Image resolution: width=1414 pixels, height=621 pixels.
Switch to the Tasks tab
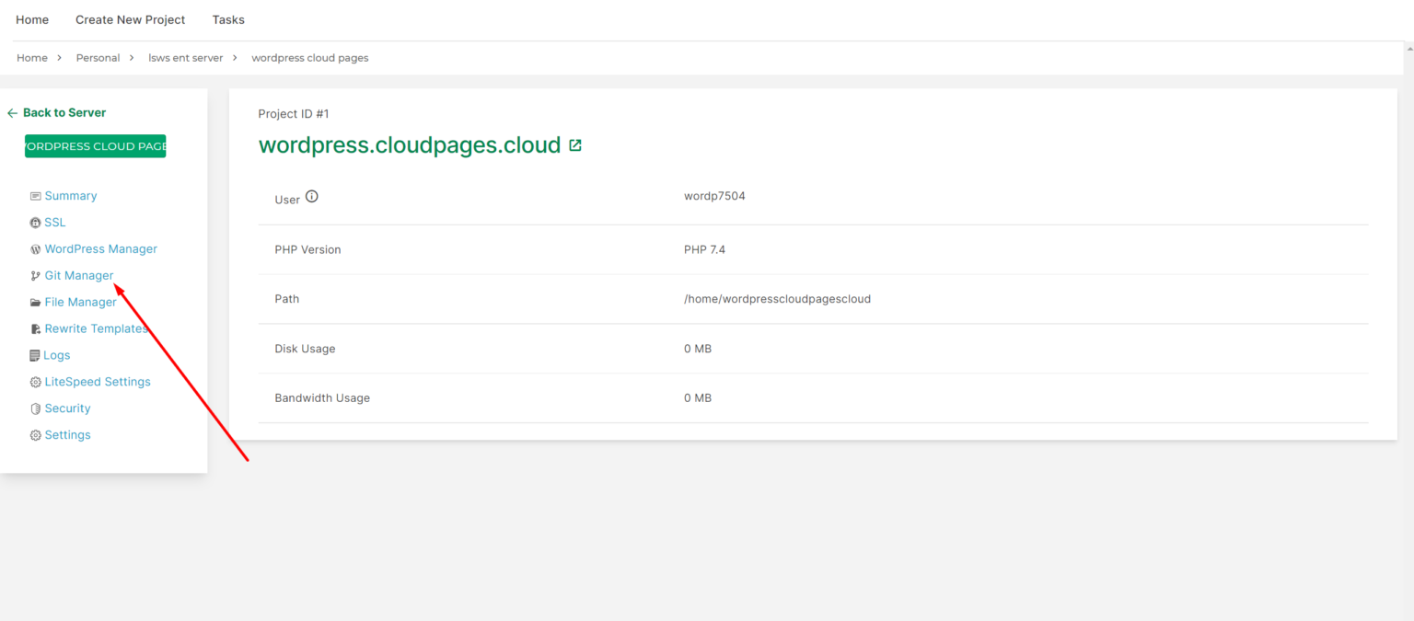pyautogui.click(x=227, y=19)
